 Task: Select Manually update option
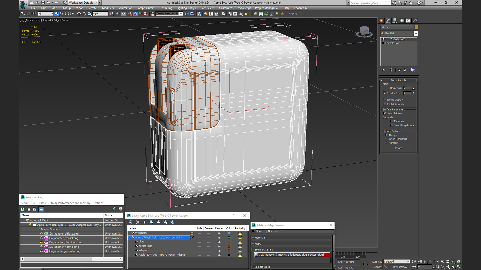(386, 143)
